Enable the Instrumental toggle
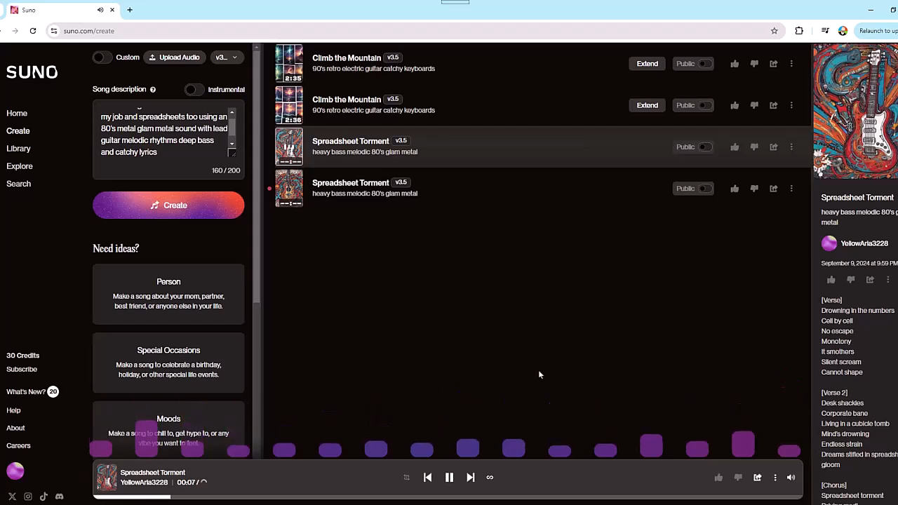Viewport: 898px width, 505px height. (x=193, y=90)
